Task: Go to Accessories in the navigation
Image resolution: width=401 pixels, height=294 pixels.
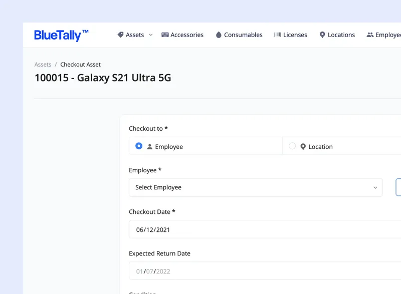Action: coord(187,35)
